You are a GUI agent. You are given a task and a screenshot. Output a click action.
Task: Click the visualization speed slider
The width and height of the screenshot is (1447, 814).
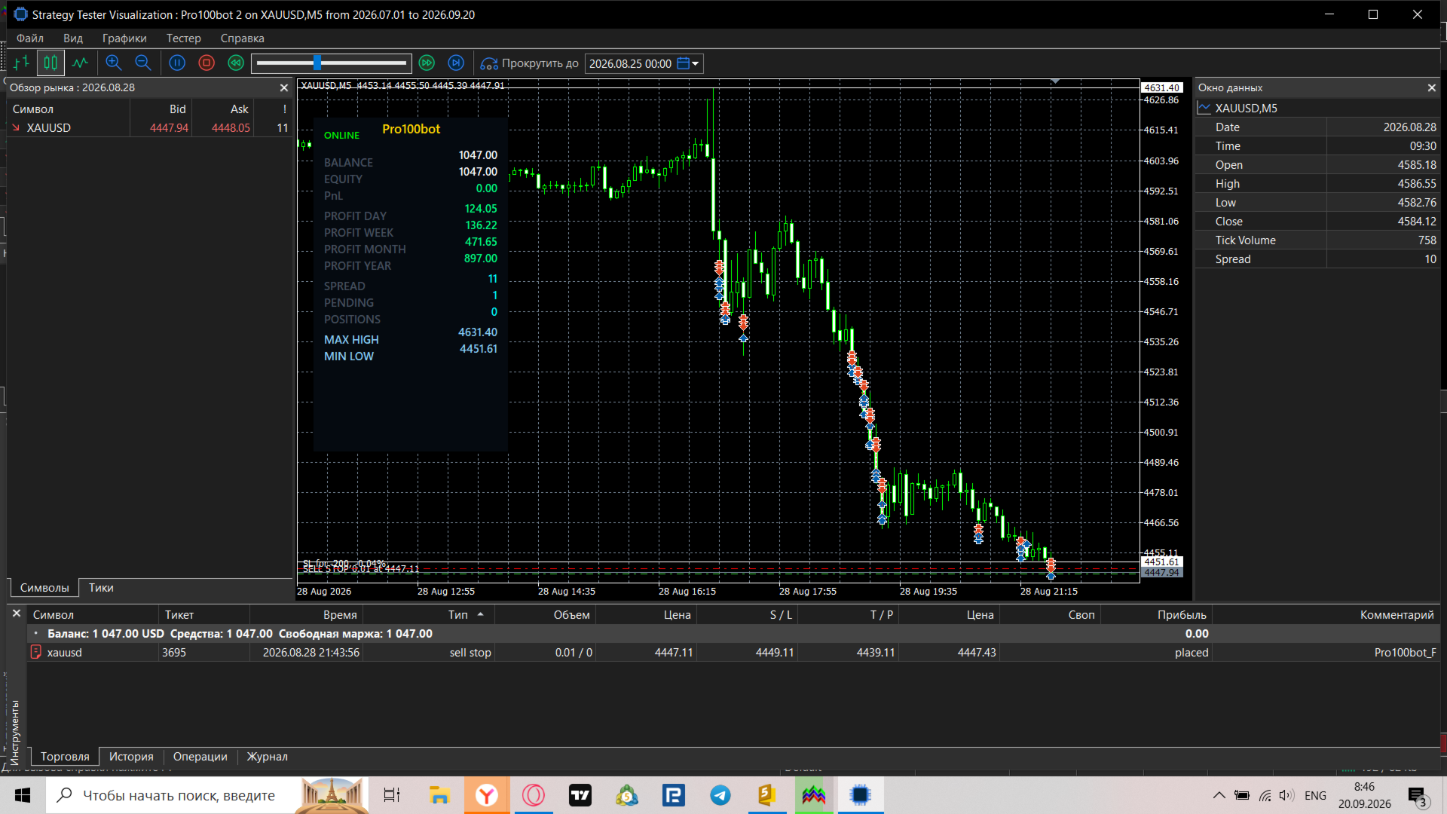point(332,63)
